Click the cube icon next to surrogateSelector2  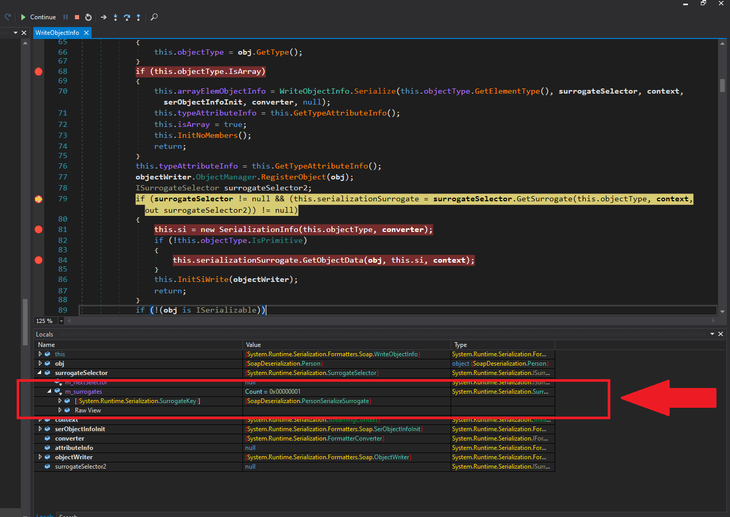coord(47,467)
